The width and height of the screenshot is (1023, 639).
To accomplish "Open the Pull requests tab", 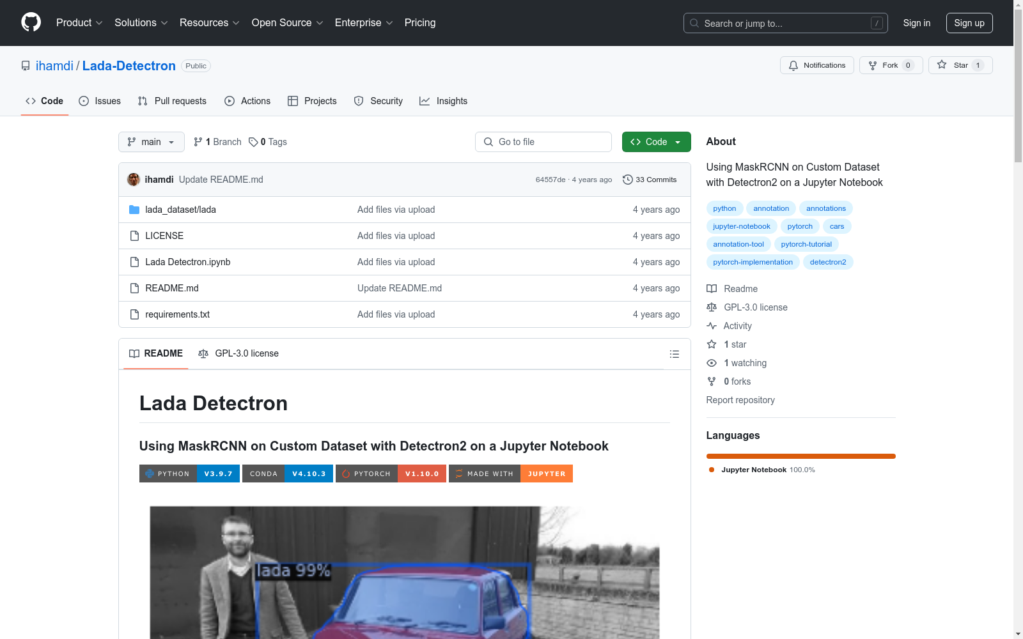I will 172,101.
